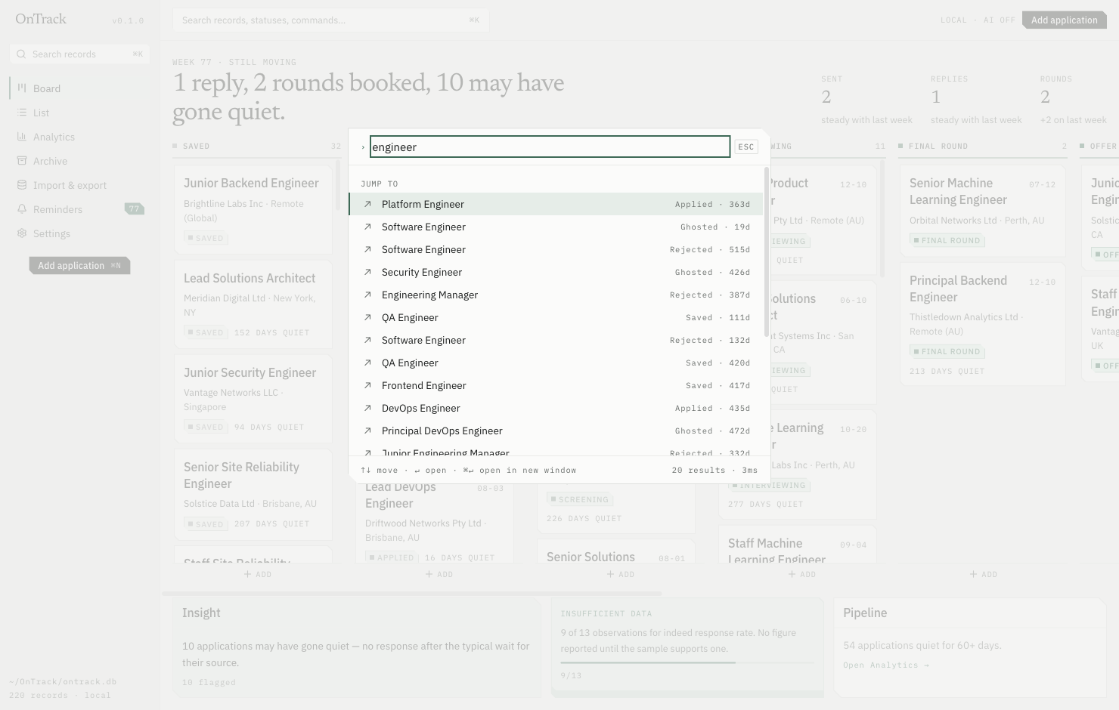This screenshot has width=1119, height=710.
Task: Go to the List view in sidebar
Action: point(79,113)
